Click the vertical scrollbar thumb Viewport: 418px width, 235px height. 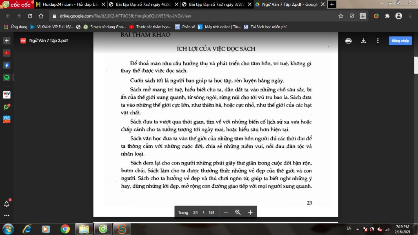(x=416, y=65)
